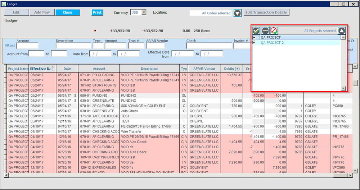Click the Filters label
This screenshot has height=190, width=360.
point(10,45)
